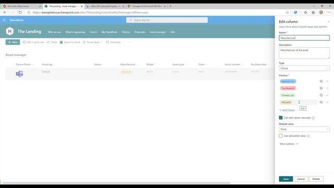The width and height of the screenshot is (334, 188).
Task: Check Use calculated value
Action: (281, 136)
